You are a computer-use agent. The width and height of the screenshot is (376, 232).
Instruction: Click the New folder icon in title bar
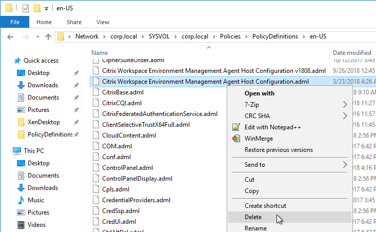pyautogui.click(x=37, y=8)
